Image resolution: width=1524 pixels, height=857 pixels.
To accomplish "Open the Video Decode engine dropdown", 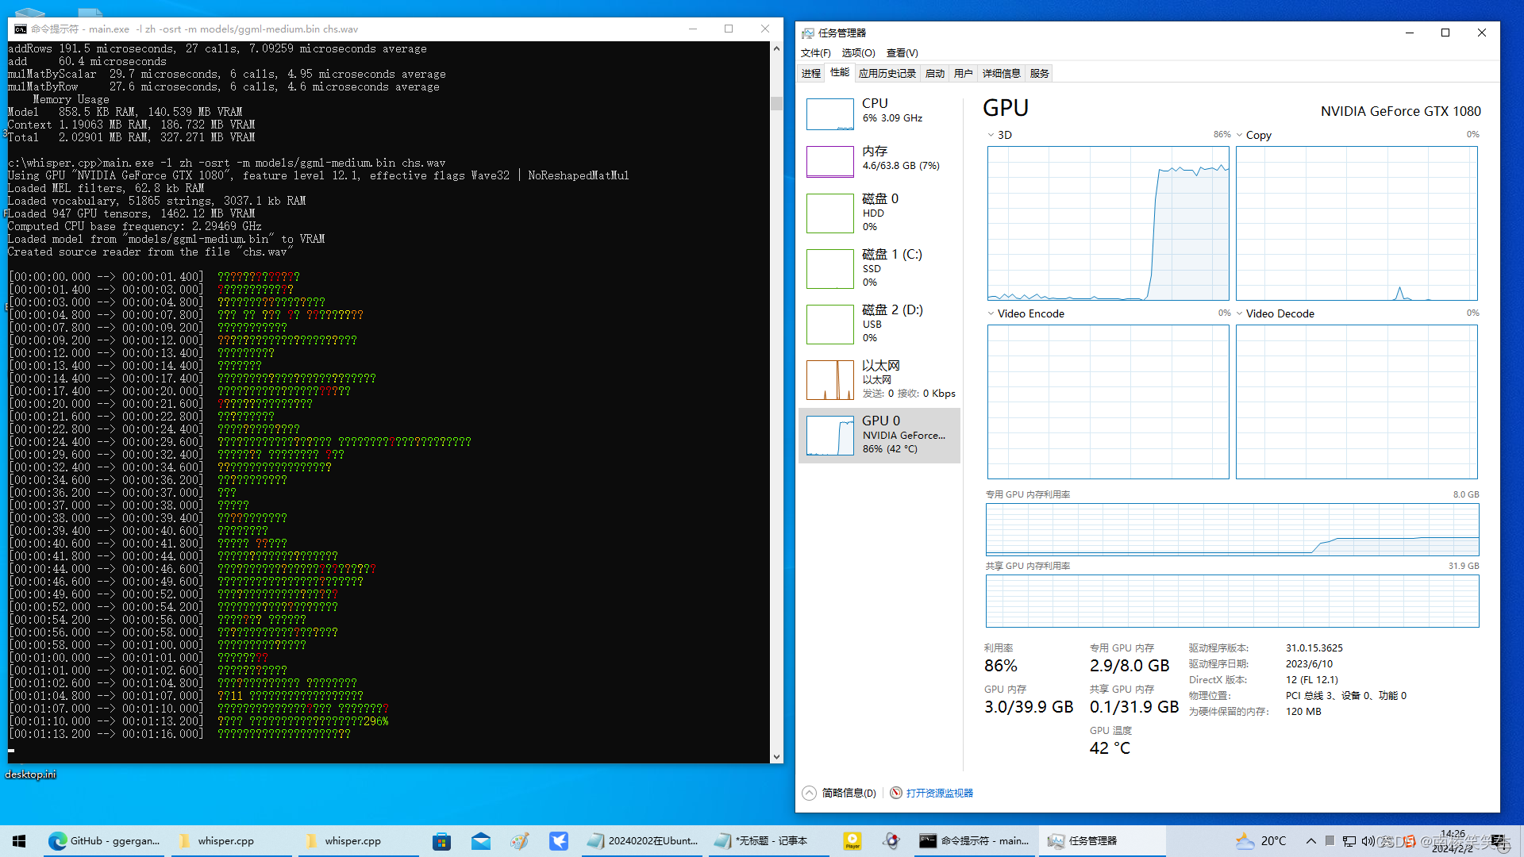I will pos(1239,313).
